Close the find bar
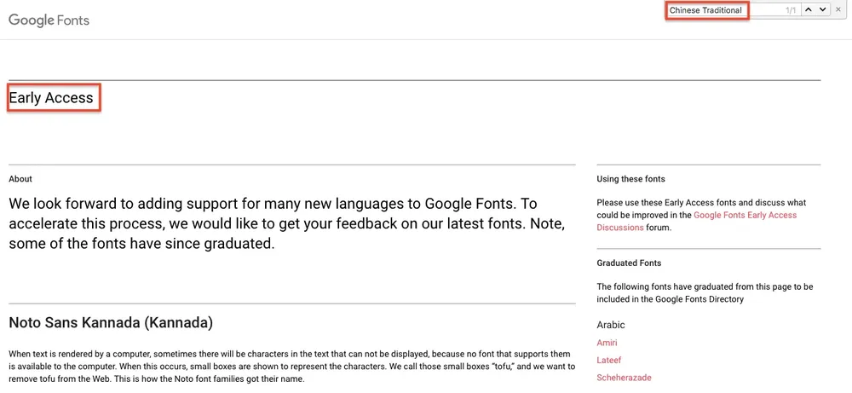The image size is (852, 393). point(838,9)
